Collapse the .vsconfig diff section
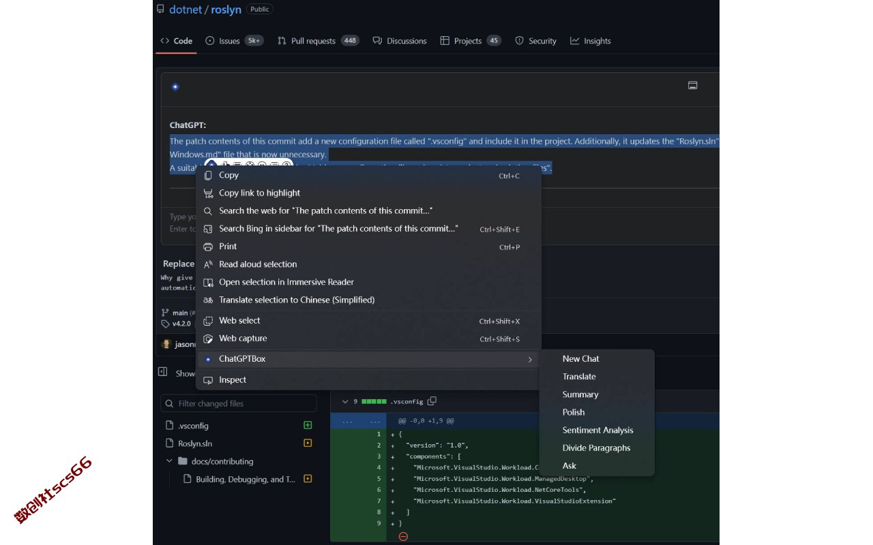873x545 pixels. click(345, 401)
